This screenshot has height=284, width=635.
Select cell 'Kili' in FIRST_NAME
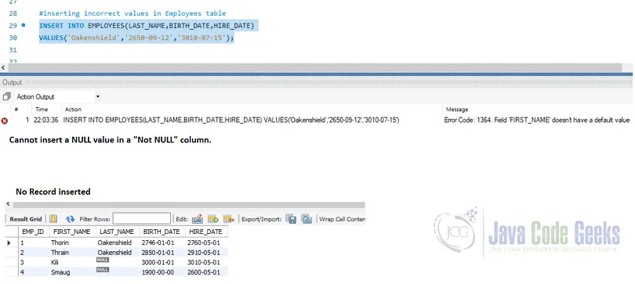point(72,262)
